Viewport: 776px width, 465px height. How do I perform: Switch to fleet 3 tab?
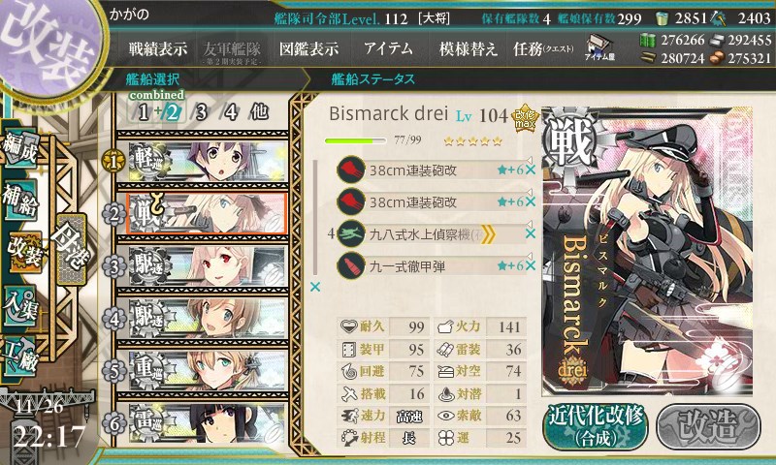coord(201,112)
